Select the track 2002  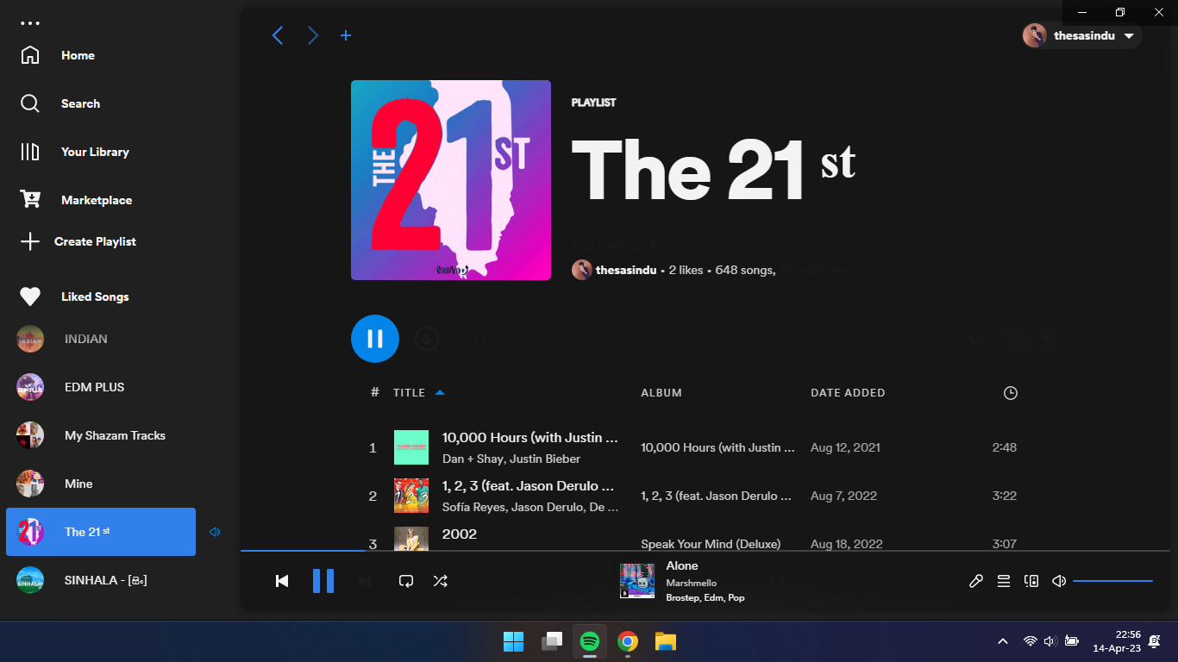pos(460,534)
